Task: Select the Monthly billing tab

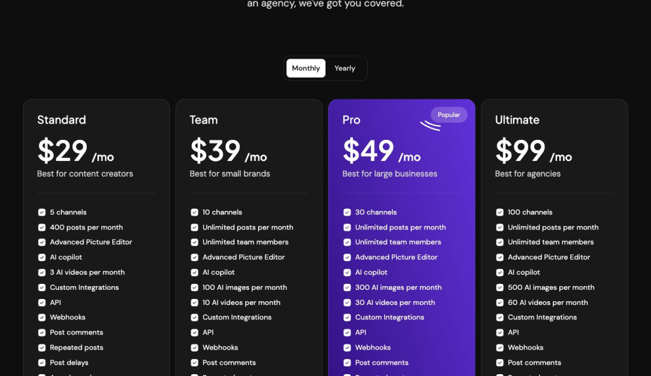Action: (x=306, y=69)
